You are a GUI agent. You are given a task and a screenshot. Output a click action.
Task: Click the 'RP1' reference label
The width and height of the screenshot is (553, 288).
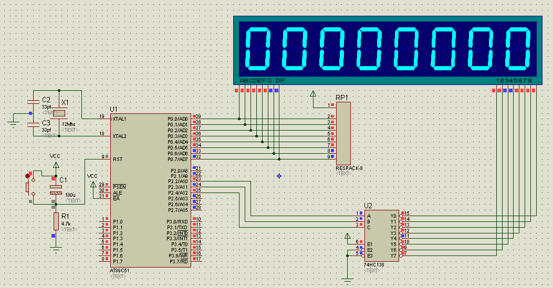pyautogui.click(x=342, y=98)
